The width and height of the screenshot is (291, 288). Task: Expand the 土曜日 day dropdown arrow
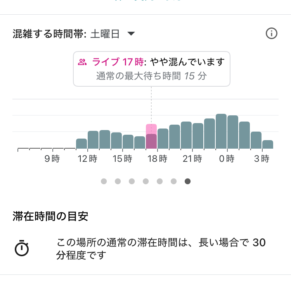[x=131, y=34]
